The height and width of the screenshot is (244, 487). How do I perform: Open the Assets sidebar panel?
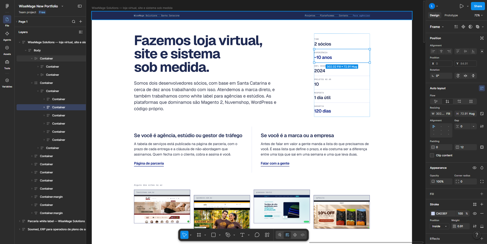(x=7, y=48)
